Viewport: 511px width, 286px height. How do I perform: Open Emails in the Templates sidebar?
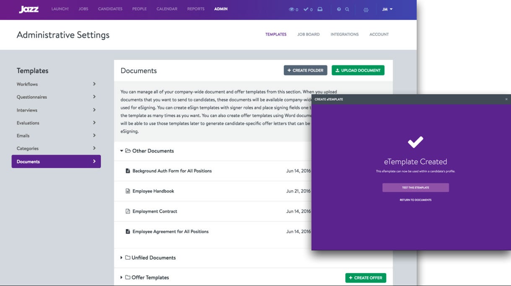pos(56,136)
